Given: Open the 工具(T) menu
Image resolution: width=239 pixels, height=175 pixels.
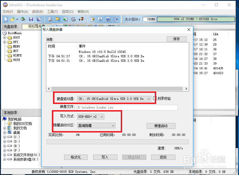Looking at the screenshot, I should tap(53, 12).
